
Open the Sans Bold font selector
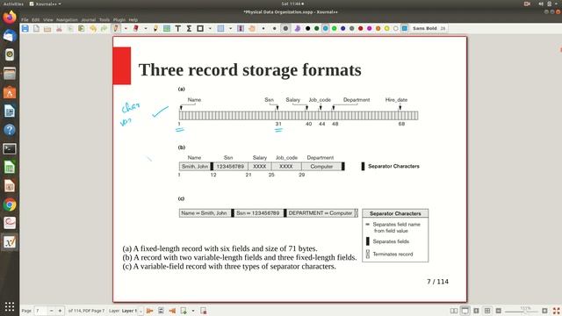tap(429, 28)
